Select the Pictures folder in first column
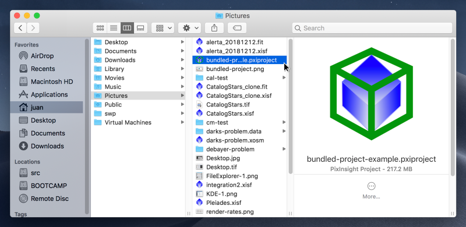 point(138,95)
